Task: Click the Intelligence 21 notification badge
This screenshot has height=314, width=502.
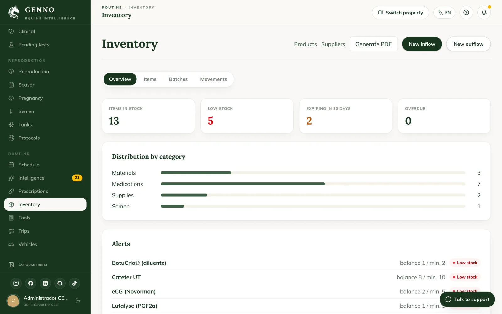Action: point(77,178)
